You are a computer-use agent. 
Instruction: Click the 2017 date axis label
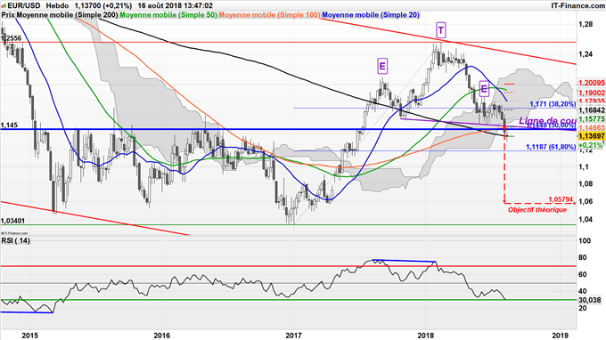click(294, 336)
